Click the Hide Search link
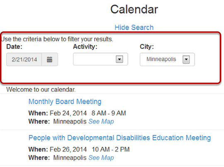Screen dimensions: 224x167 click(x=134, y=27)
